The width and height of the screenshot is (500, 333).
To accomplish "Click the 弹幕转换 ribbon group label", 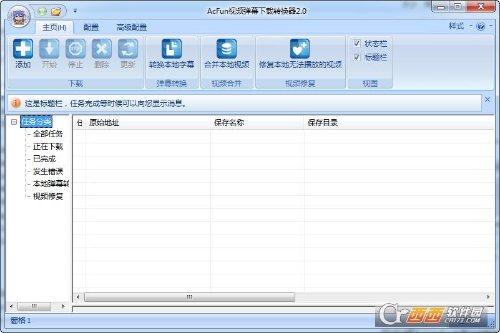I will 172,84.
